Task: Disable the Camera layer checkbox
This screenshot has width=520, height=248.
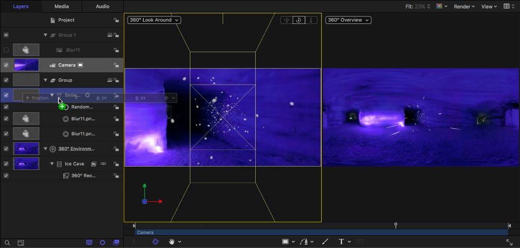Action: (6, 65)
